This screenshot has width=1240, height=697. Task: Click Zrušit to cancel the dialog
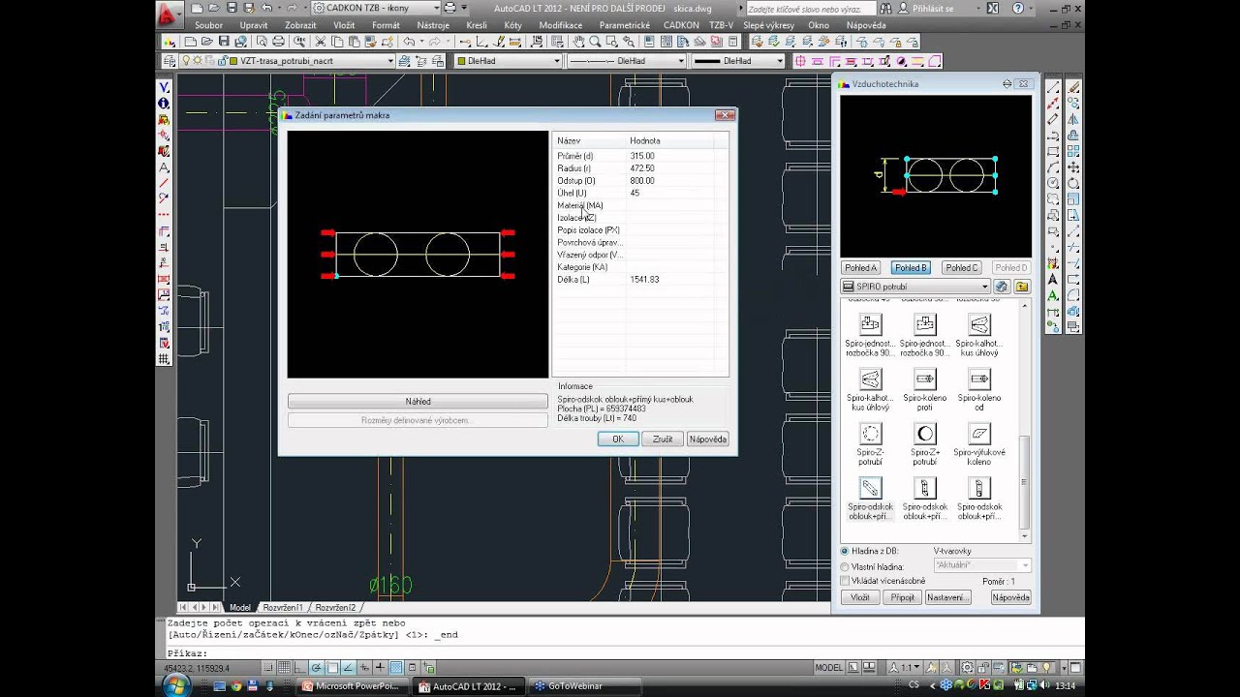tap(663, 439)
